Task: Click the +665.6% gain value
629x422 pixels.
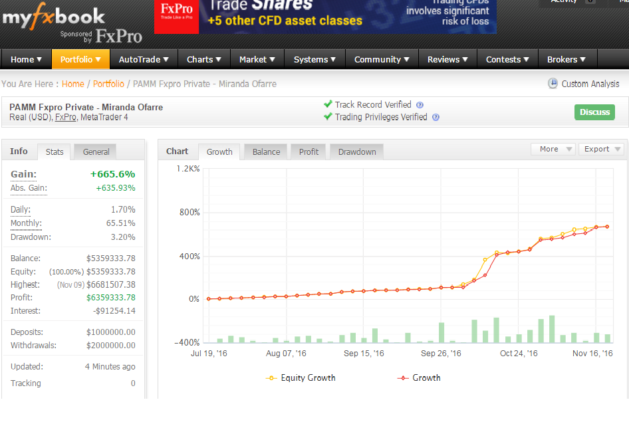Action: pos(113,174)
